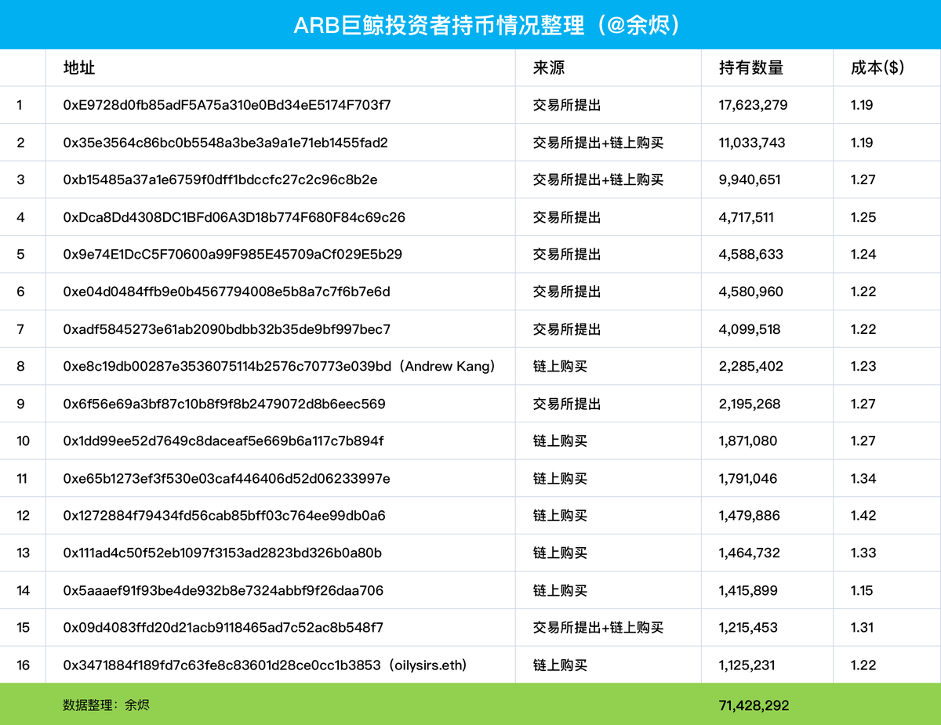This screenshot has height=725, width=941.
Task: Select address 0xDca8Dd4308DC1BFd06A3D18b774F680F84c69c26
Action: [234, 217]
